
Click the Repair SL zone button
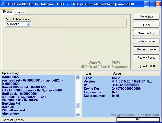[x=146, y=49]
